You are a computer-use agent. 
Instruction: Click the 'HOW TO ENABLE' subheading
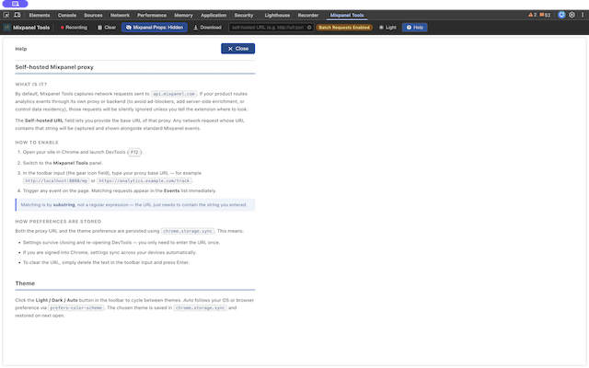[x=37, y=143]
